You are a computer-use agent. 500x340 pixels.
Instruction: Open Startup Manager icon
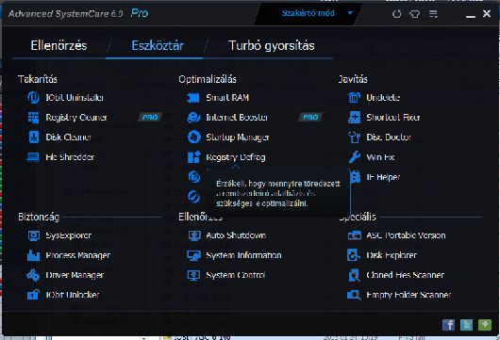194,138
